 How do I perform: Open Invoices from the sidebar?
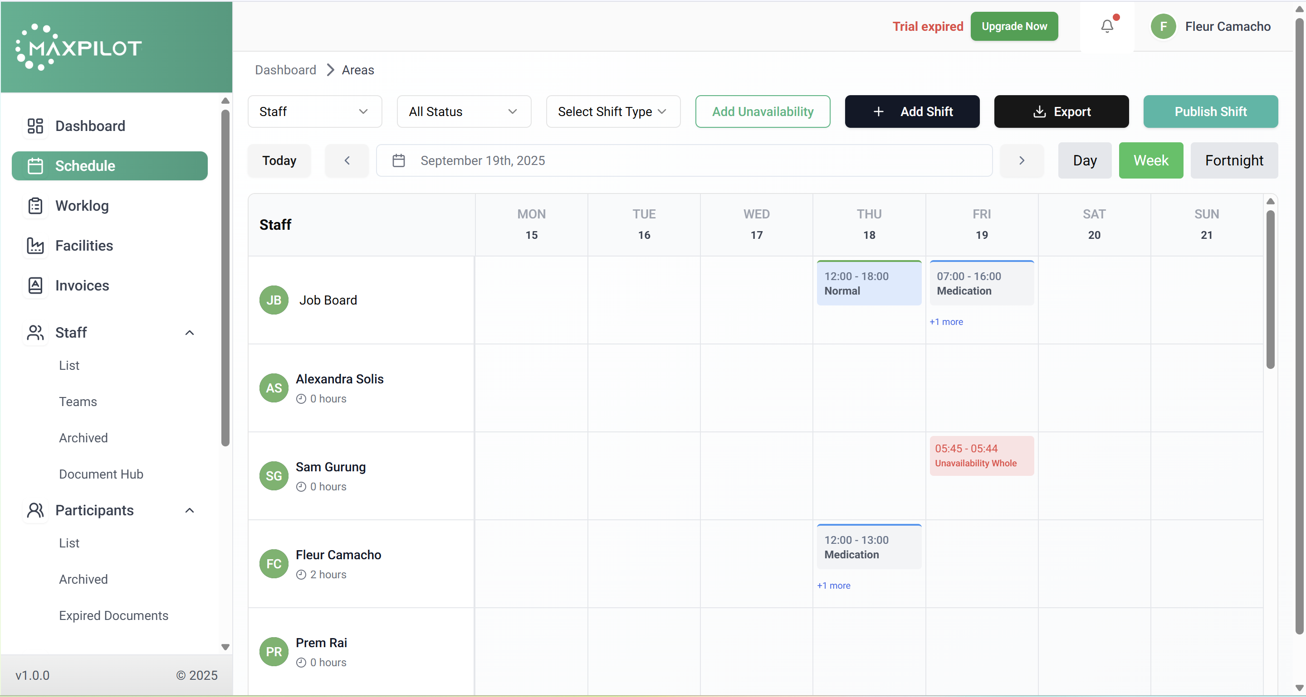point(82,286)
